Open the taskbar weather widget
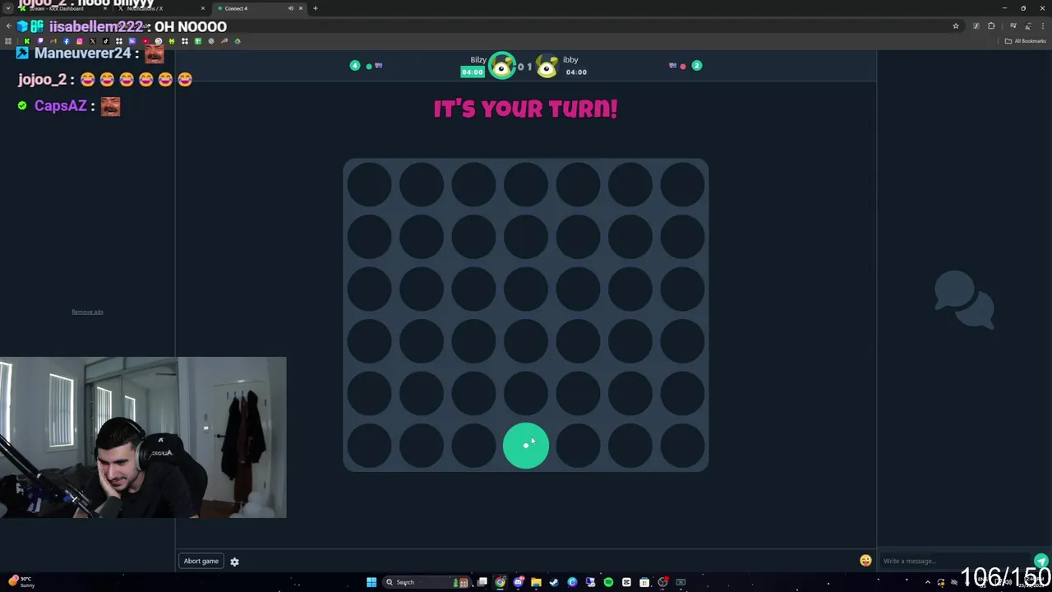The image size is (1052, 592). 21,582
